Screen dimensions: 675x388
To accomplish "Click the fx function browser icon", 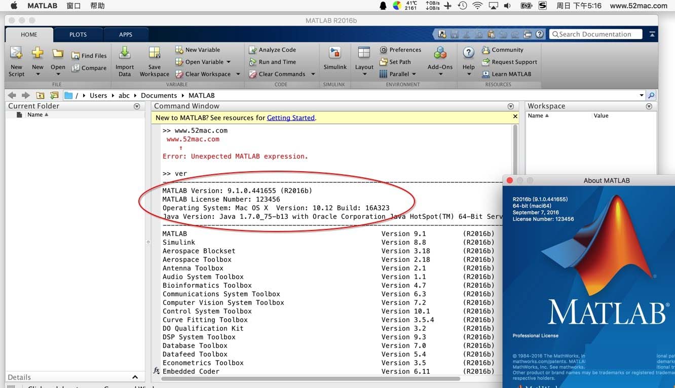I will point(157,371).
